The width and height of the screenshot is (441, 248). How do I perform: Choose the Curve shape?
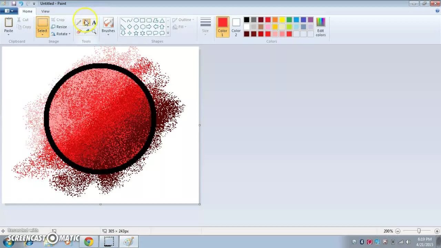130,20
